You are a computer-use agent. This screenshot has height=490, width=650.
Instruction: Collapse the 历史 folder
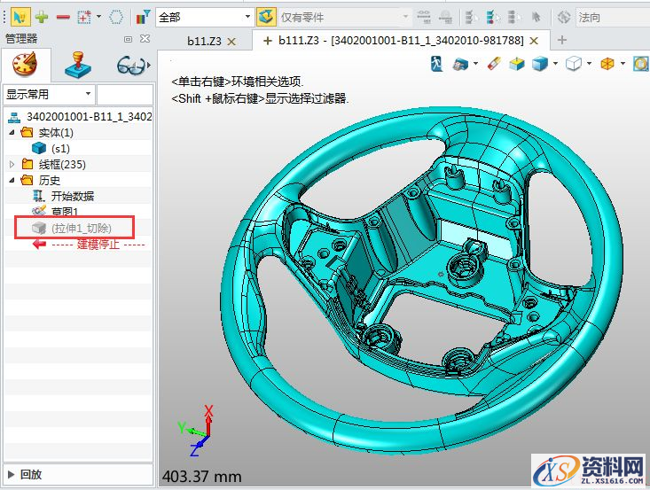[x=12, y=180]
